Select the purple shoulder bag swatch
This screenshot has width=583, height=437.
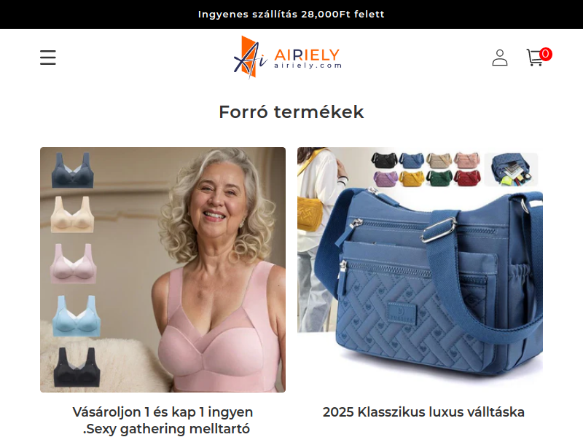386,178
